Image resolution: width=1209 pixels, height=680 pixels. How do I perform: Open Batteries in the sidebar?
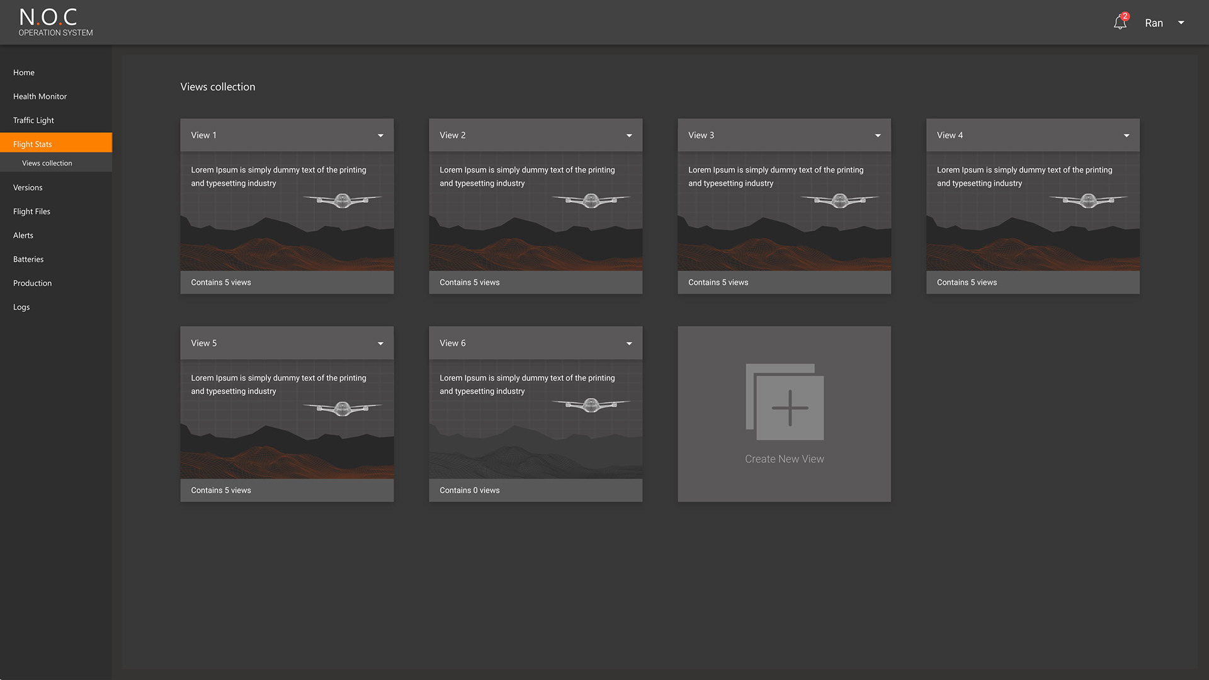pyautogui.click(x=28, y=259)
